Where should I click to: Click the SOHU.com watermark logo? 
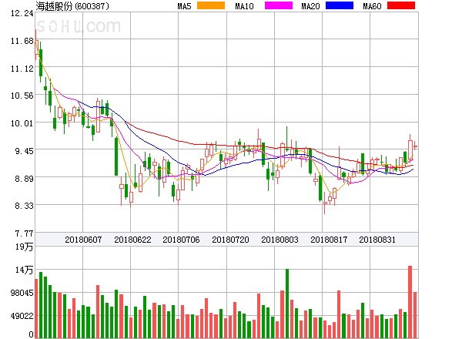[x=79, y=26]
